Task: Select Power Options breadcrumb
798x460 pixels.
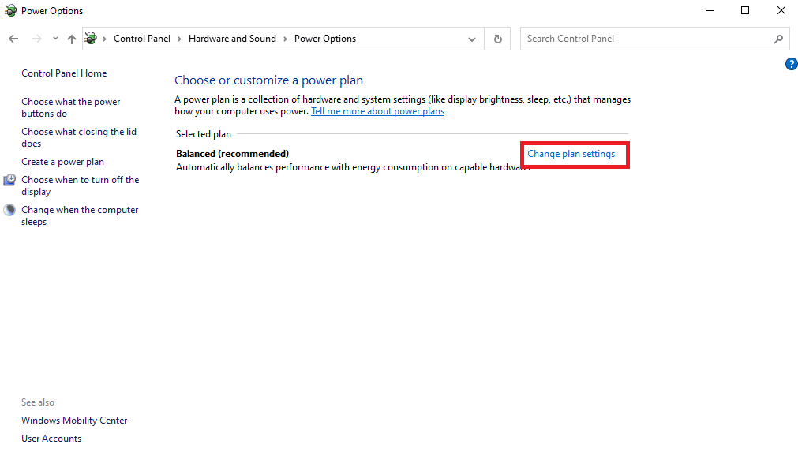Action: 325,39
